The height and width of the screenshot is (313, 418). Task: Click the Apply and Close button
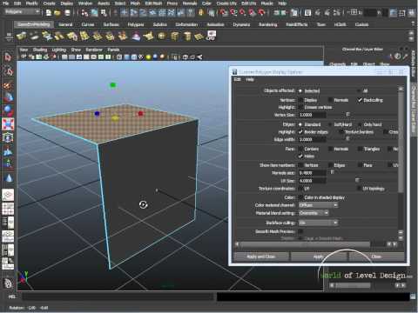coord(261,256)
